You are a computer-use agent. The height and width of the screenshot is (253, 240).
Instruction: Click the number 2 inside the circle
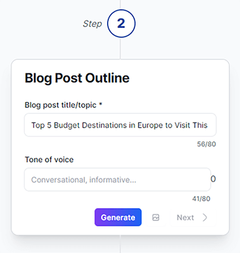point(121,23)
